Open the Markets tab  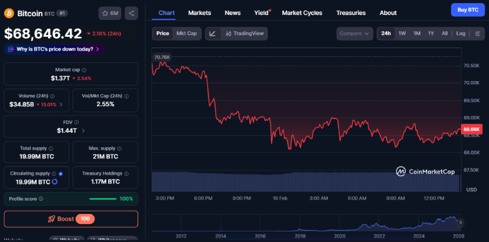(x=200, y=13)
